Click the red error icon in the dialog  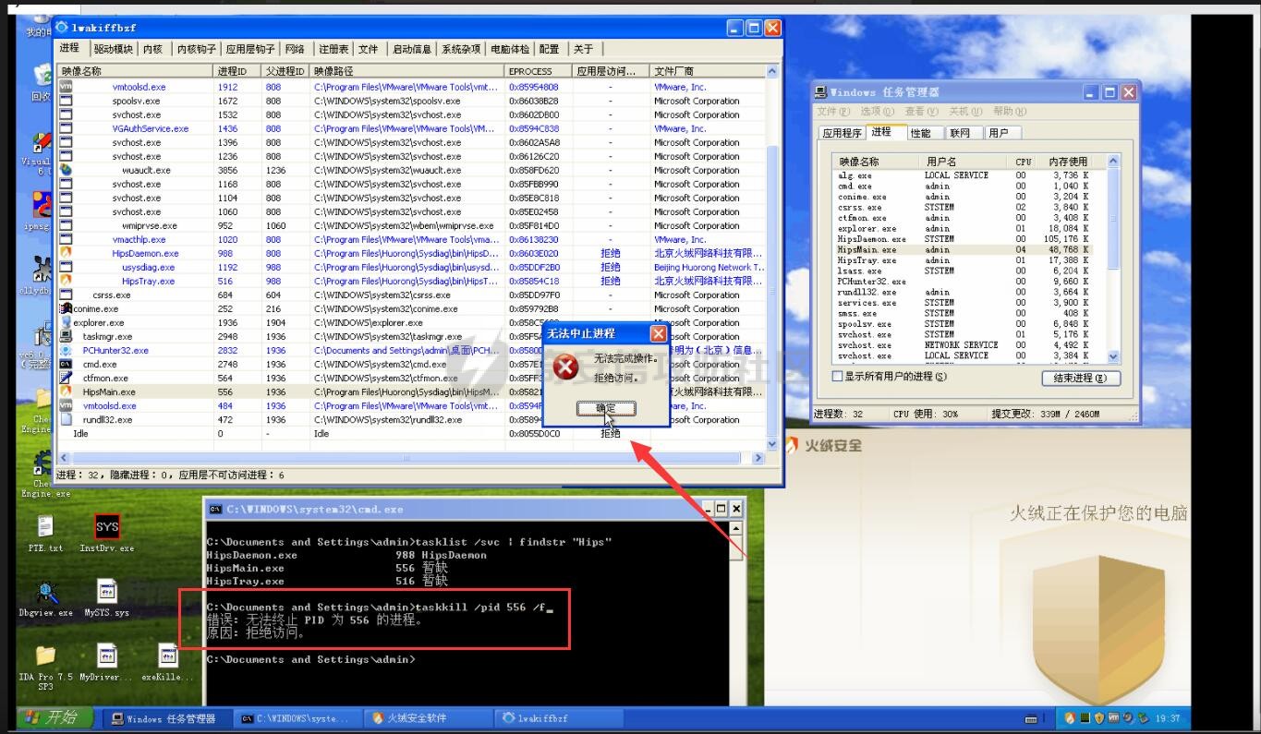tap(565, 368)
